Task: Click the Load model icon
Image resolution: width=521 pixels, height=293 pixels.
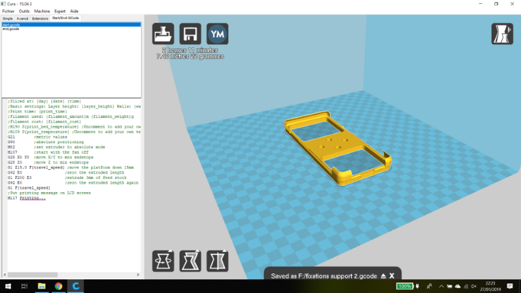Action: [x=163, y=34]
